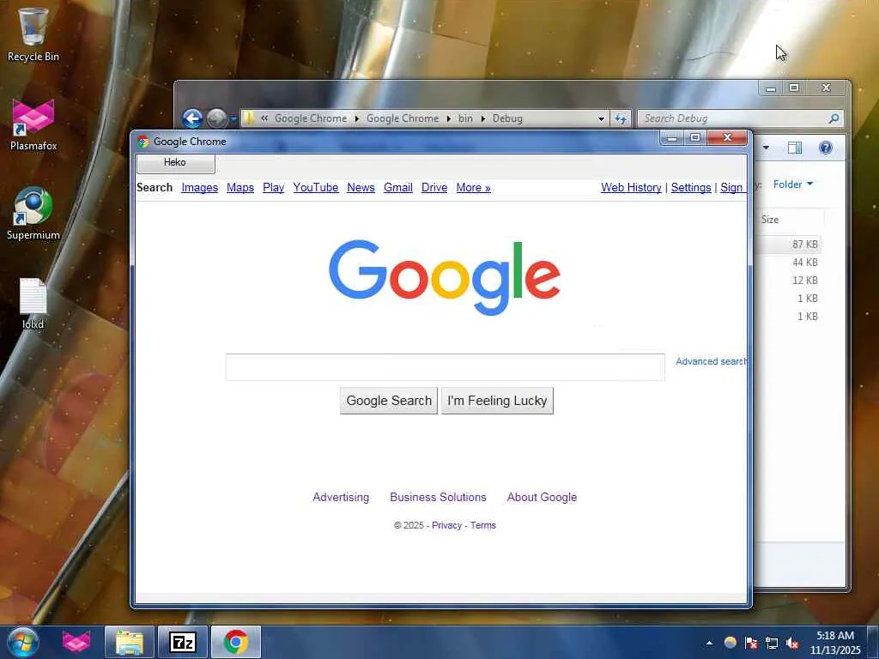Open Plasmafox from the taskbar

pyautogui.click(x=76, y=642)
